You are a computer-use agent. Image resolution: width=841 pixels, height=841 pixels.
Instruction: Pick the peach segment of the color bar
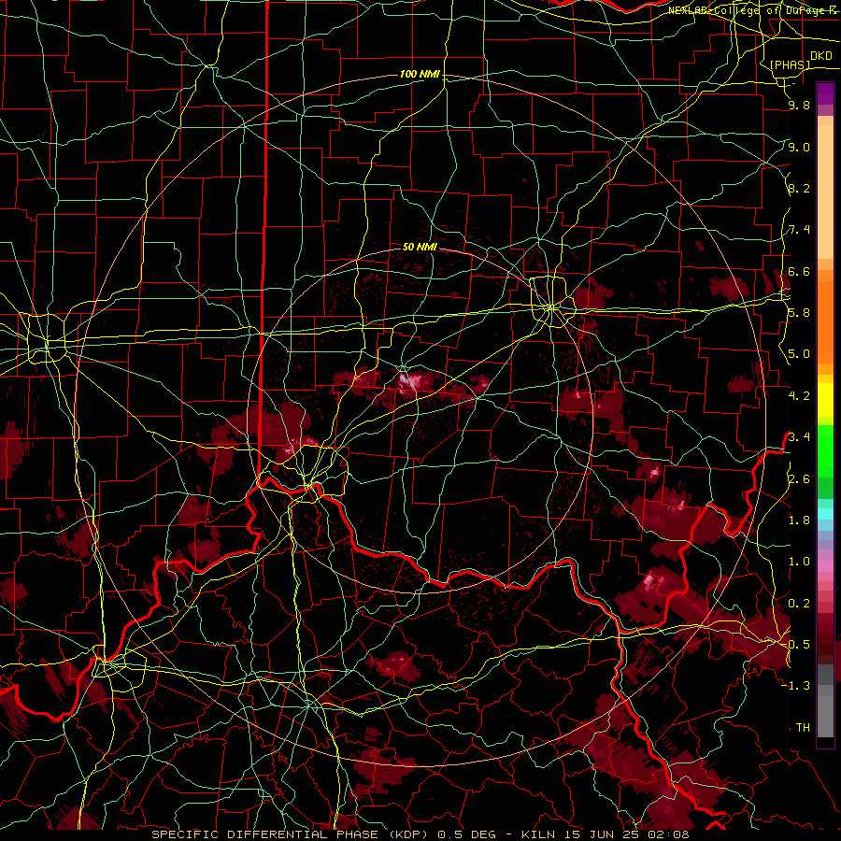(825, 193)
